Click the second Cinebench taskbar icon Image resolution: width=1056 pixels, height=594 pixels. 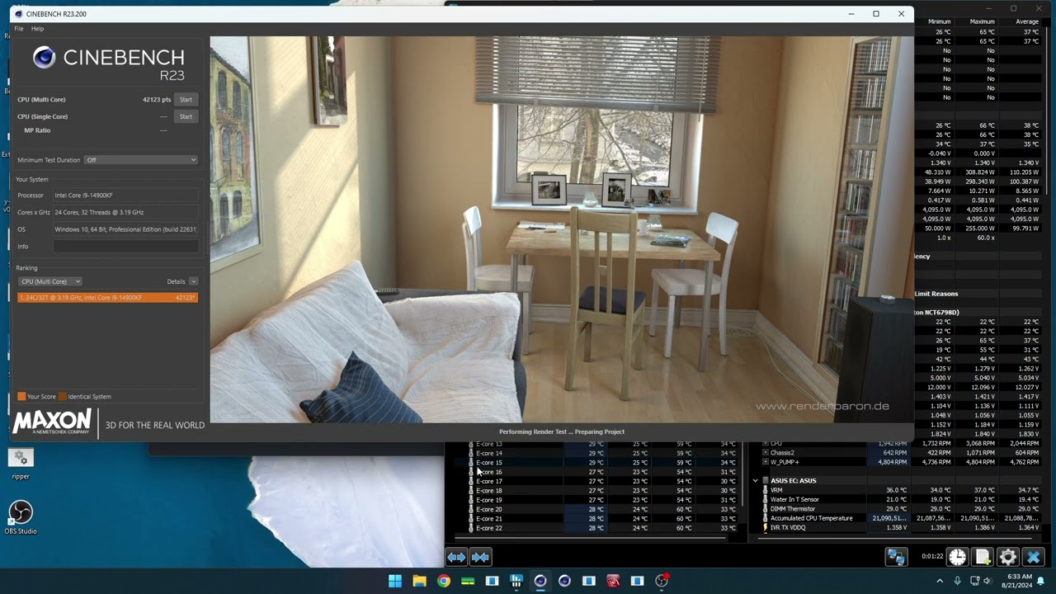coord(564,581)
